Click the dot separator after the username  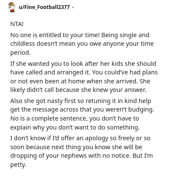pyautogui.click(x=73, y=7)
